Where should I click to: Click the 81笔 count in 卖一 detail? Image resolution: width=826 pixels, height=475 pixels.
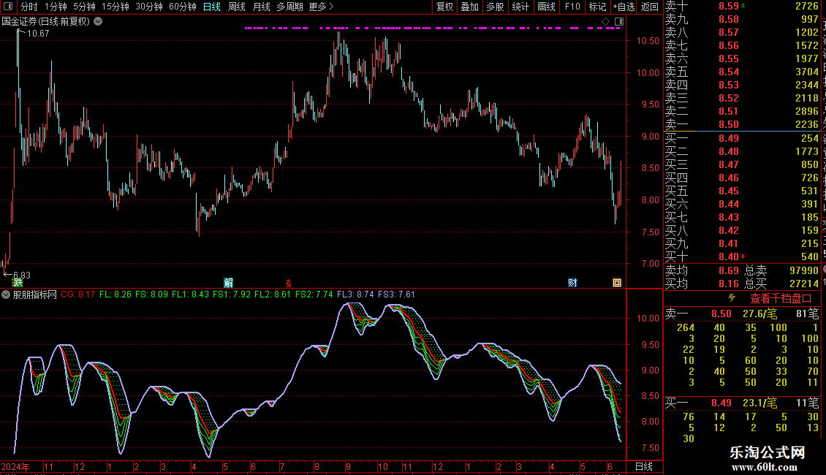point(808,313)
